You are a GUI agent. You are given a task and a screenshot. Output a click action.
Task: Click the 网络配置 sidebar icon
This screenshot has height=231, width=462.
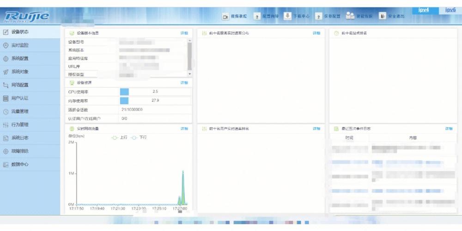[x=5, y=85]
